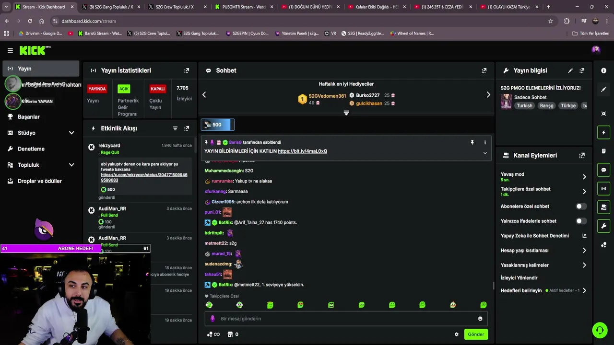Open Yasaklanmış kelimeler chevron
Viewport: 614px width, 345px height.
pos(584,265)
